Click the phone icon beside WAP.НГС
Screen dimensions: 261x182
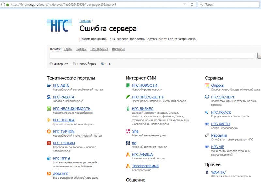pos(207,172)
